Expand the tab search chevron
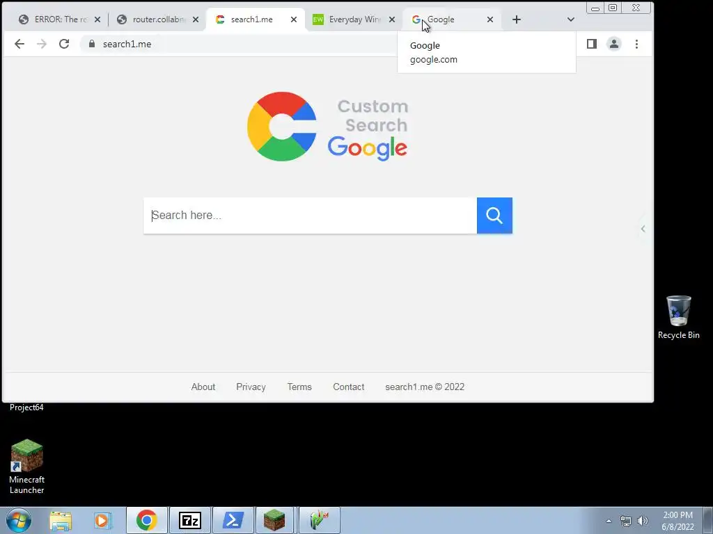The width and height of the screenshot is (713, 534). coord(571,19)
